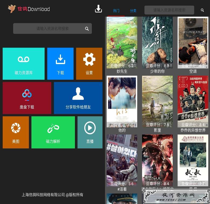Viewport: 210px width, 204px height.
Task: Open the 空调 movie poster
Action: 193,43
